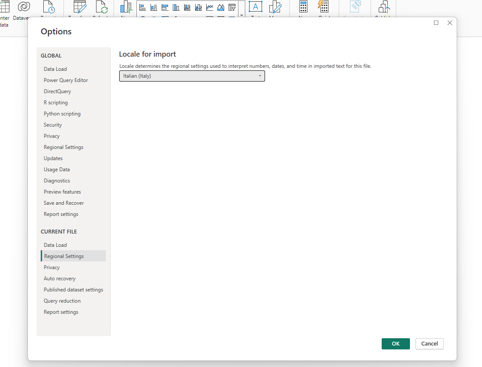Open Preview features page
This screenshot has width=482, height=367.
63,192
